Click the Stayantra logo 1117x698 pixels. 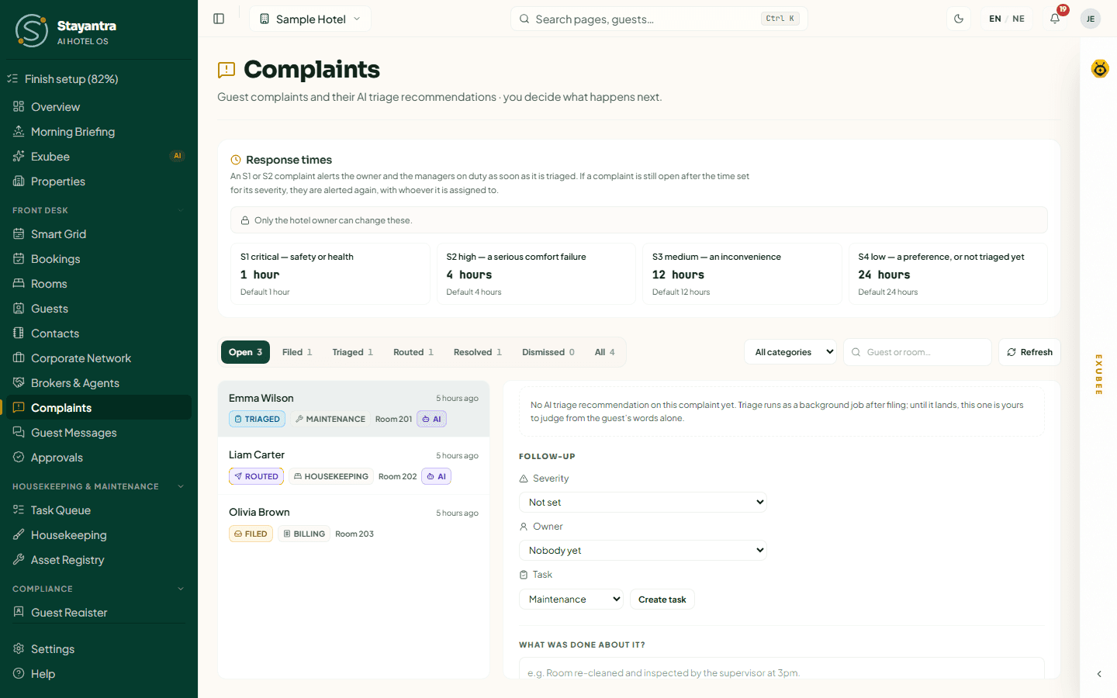click(32, 31)
